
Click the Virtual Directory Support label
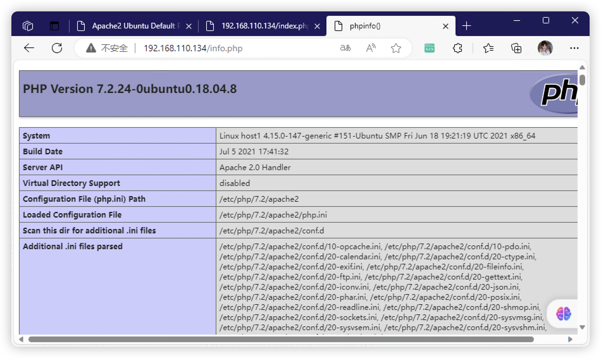[x=71, y=183]
